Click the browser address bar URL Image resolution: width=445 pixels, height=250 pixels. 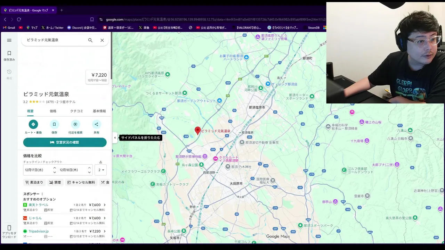point(216,19)
